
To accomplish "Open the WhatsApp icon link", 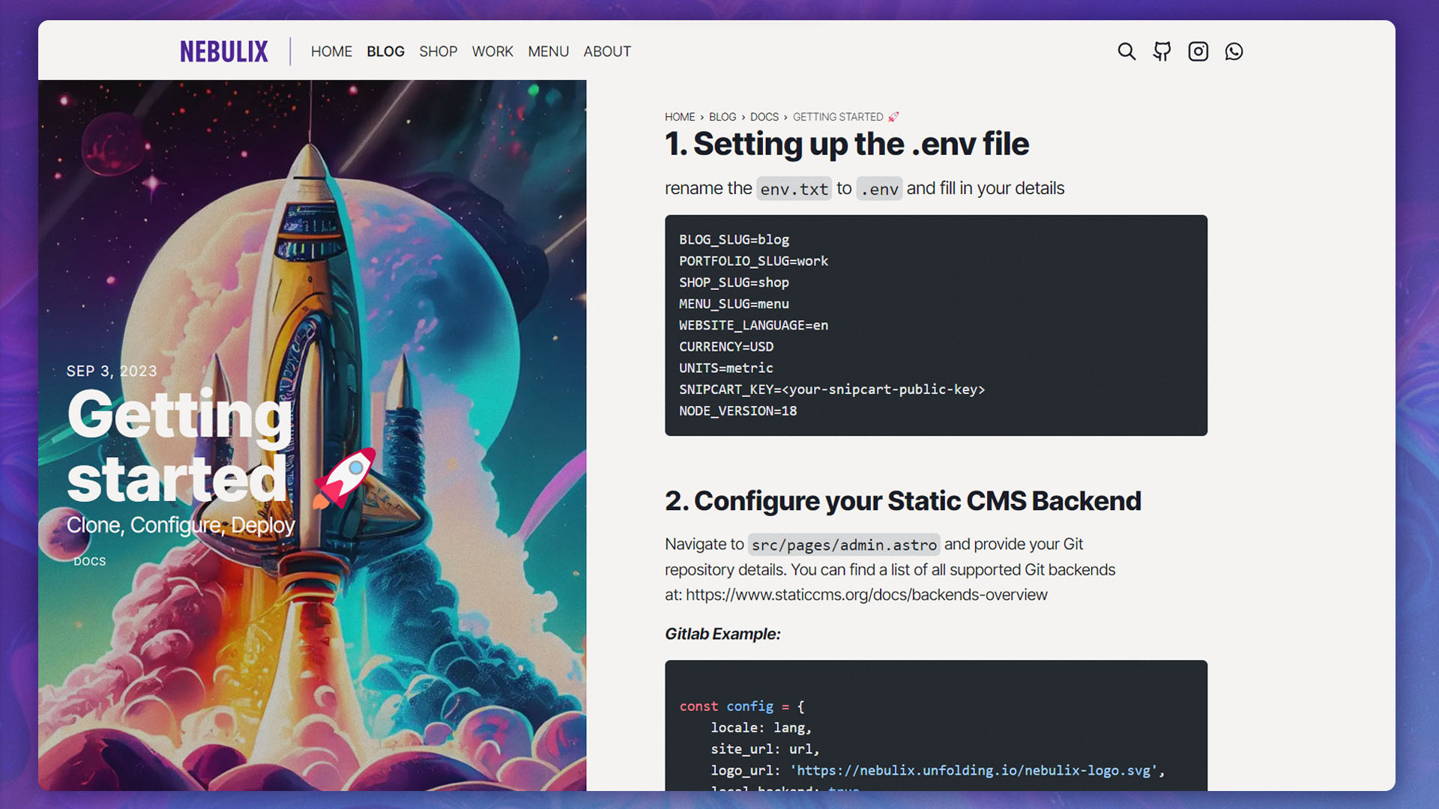I will 1234,52.
